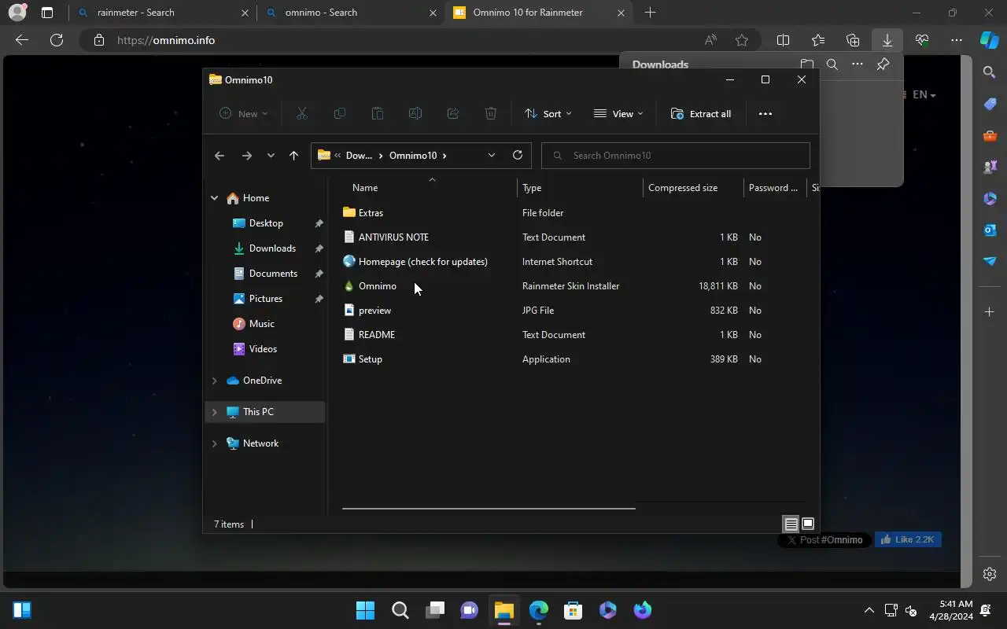Open recent locations dropdown arrow
1007x629 pixels.
pyautogui.click(x=271, y=156)
